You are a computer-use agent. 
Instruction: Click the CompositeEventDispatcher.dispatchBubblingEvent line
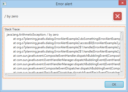coord(67,68)
